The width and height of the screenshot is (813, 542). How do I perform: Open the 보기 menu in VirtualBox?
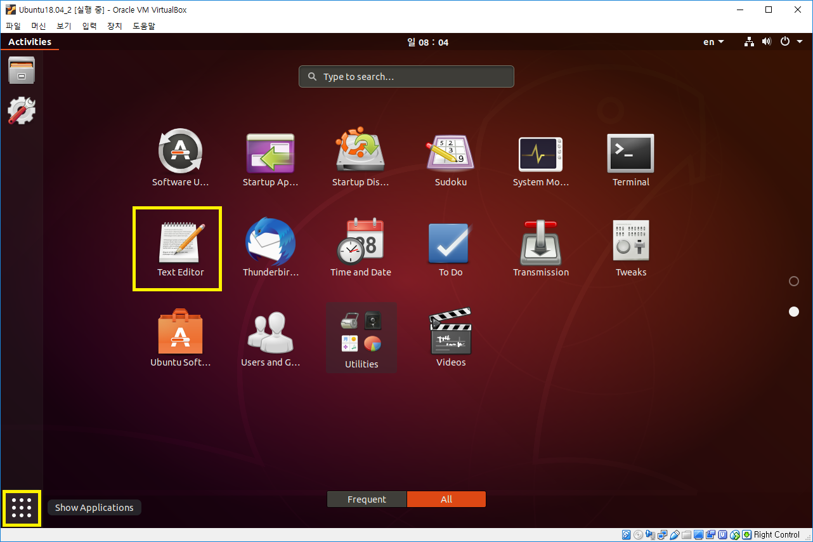click(64, 26)
